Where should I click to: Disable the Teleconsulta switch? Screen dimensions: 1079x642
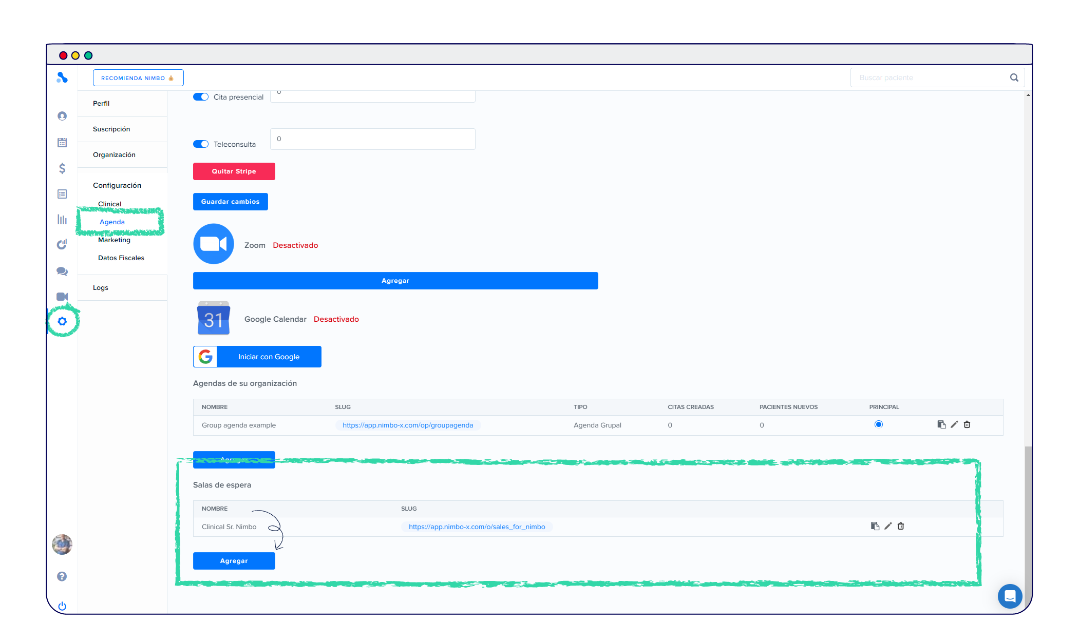201,144
